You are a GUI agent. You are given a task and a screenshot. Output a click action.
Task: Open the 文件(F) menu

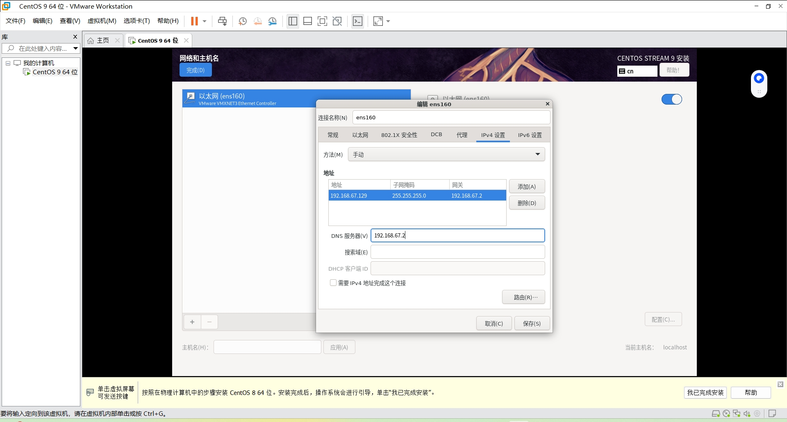[16, 21]
